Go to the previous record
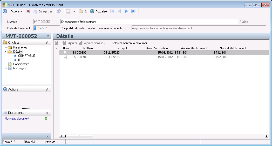This screenshot has height=146, width=272. 119,11
